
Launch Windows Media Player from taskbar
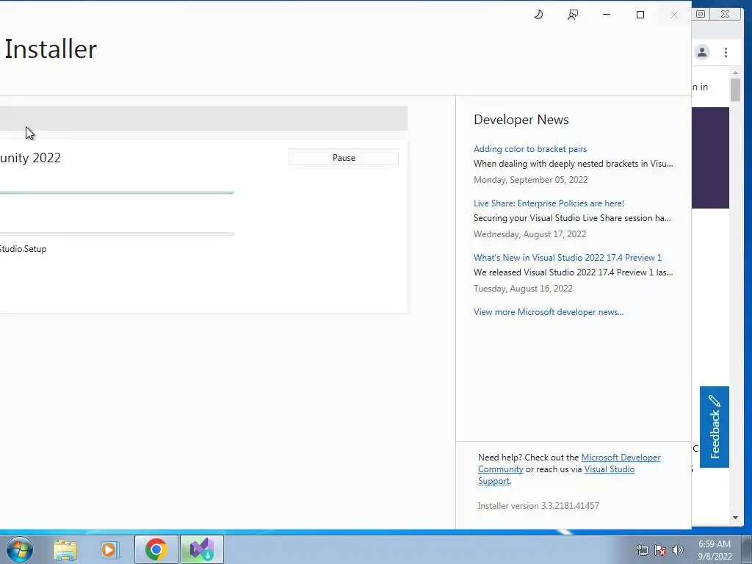[x=110, y=550]
